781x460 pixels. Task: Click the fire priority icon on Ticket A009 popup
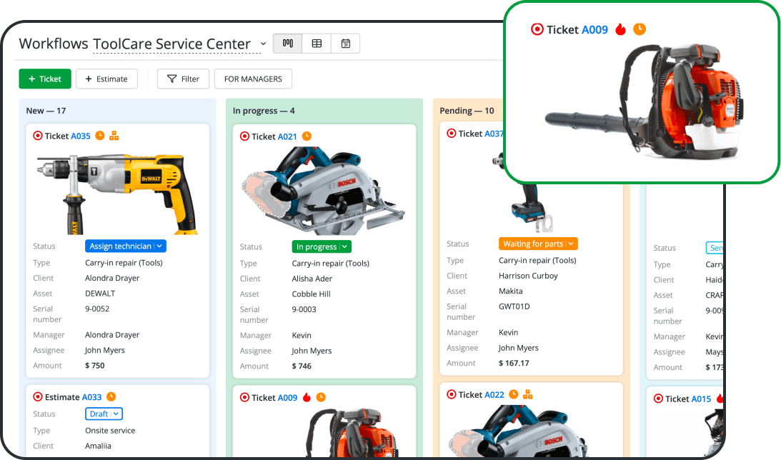click(620, 29)
